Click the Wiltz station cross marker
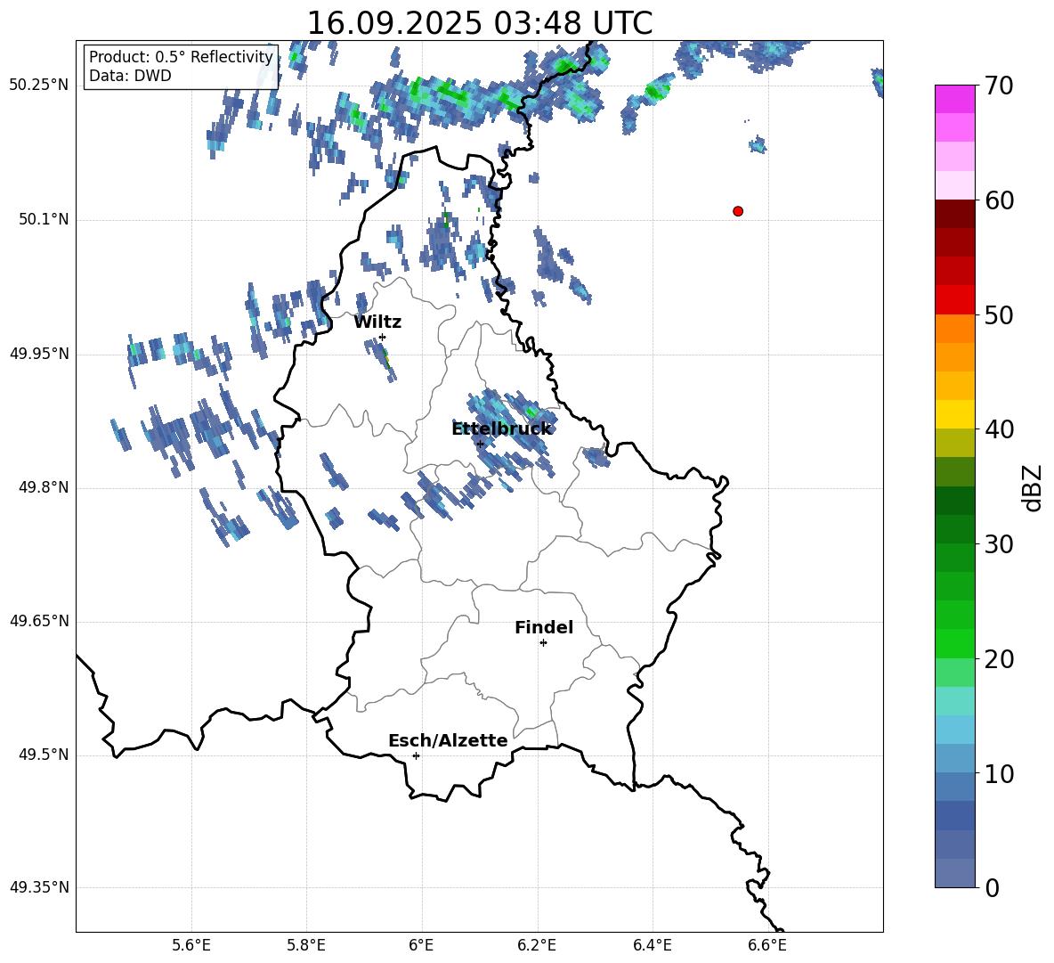This screenshot has height=963, width=1054. tap(383, 337)
